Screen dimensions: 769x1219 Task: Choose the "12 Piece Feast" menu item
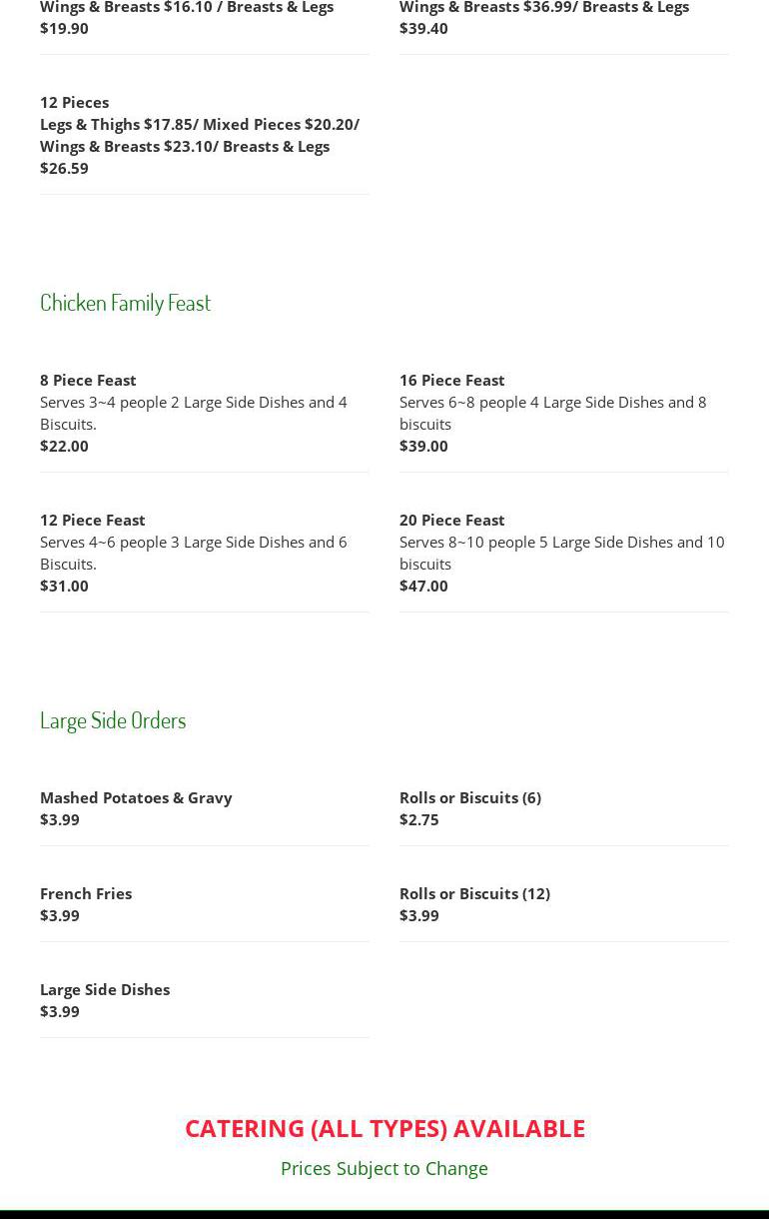(92, 520)
